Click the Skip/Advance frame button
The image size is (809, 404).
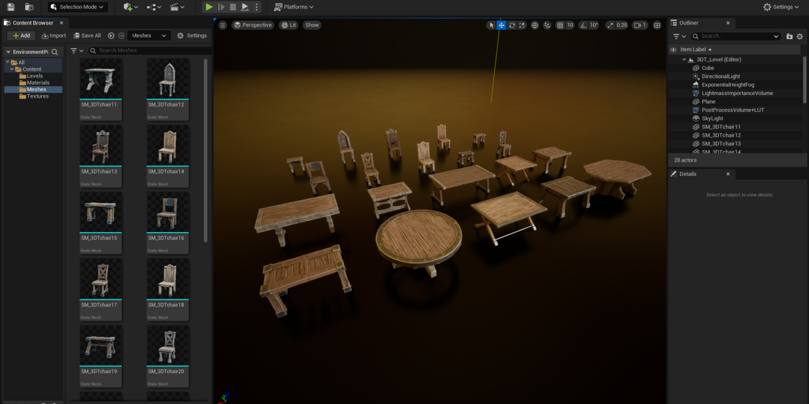[x=221, y=7]
